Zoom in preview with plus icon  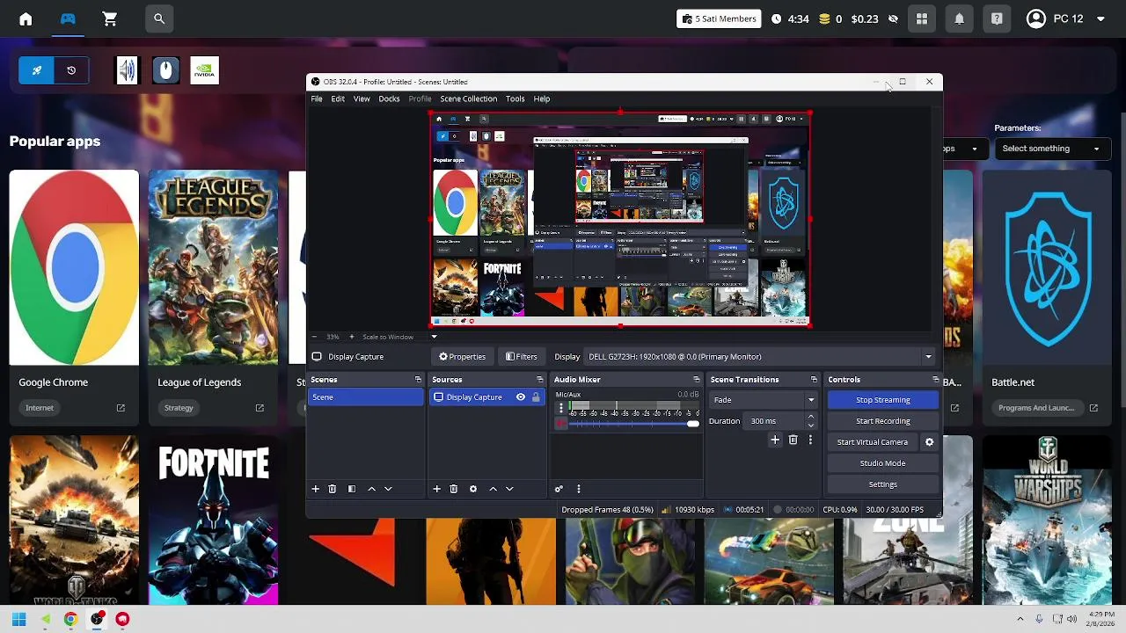351,337
